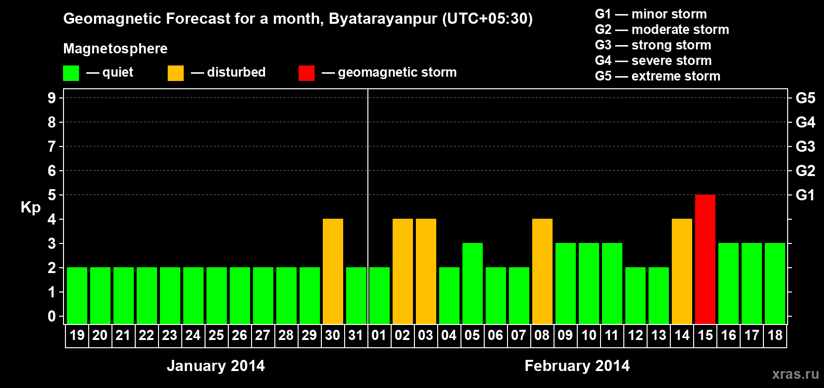
Task: Select the green bar for February 05
Action: tap(473, 283)
